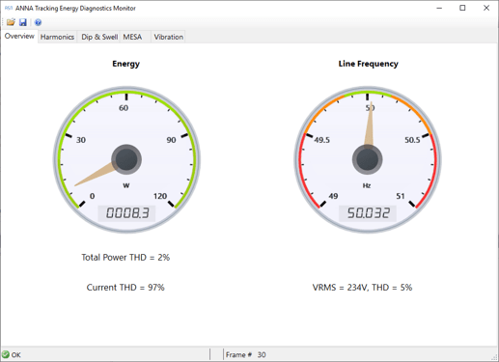
Task: Open the Vibration tab
Action: [x=169, y=37]
